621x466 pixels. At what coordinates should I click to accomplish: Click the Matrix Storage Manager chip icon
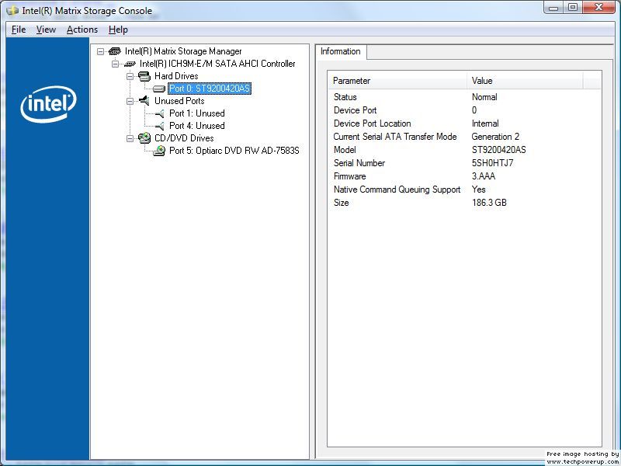pos(115,51)
